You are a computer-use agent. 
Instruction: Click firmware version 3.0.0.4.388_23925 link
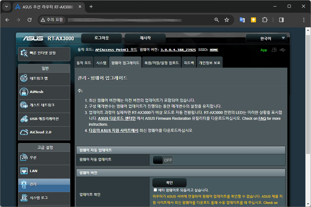point(178,50)
